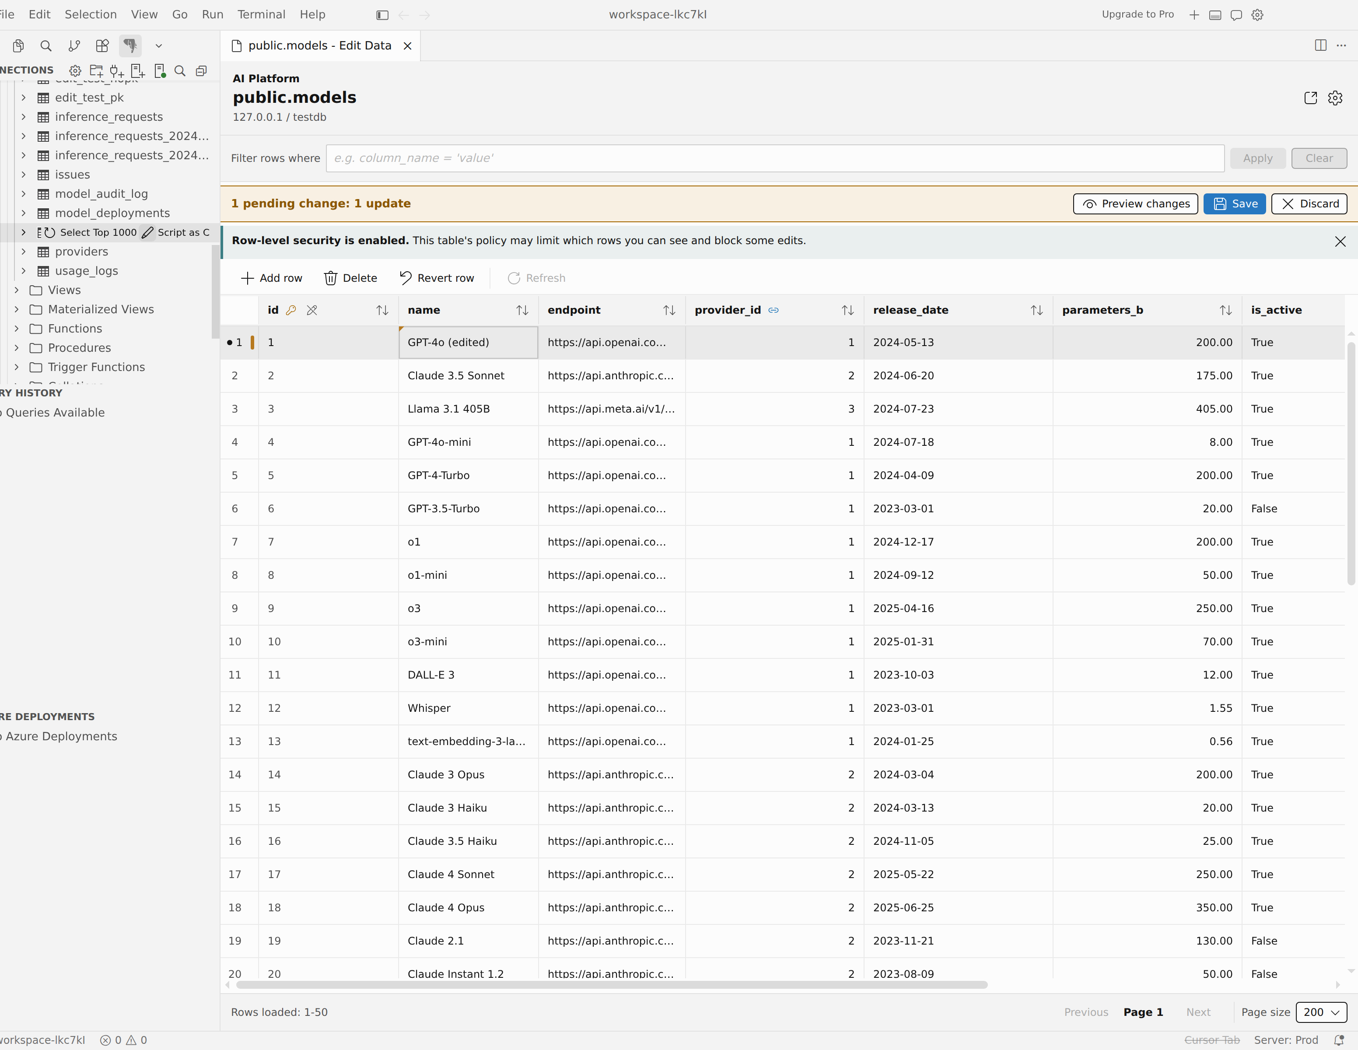The height and width of the screenshot is (1050, 1358).
Task: Open the Page size dropdown
Action: pos(1321,1012)
